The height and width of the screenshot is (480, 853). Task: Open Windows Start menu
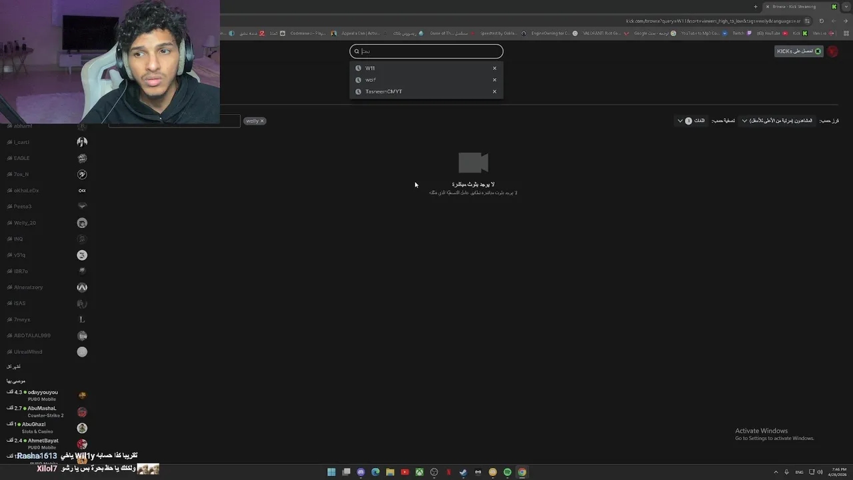click(x=331, y=472)
